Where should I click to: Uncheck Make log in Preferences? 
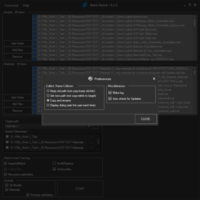pyautogui.click(x=110, y=92)
